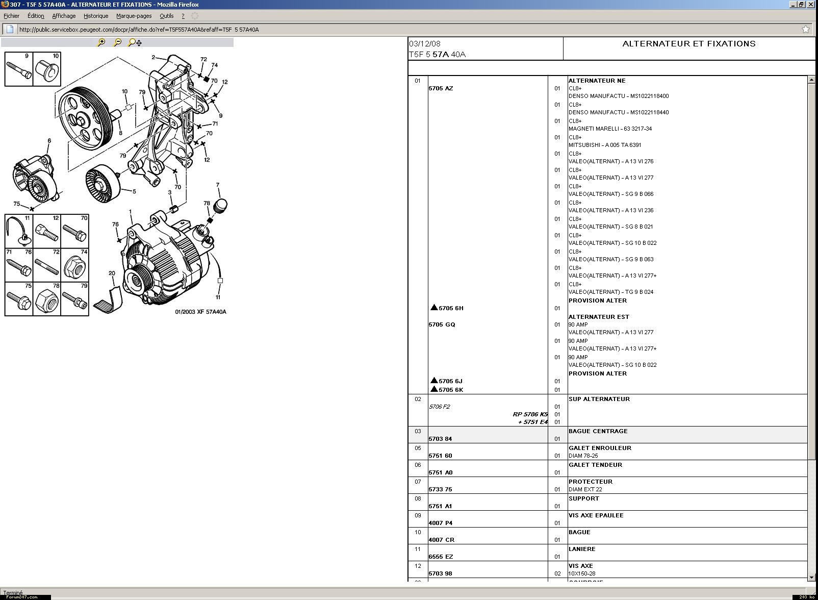This screenshot has height=600, width=818.
Task: Select reference + 5751 E4
Action: point(533,422)
